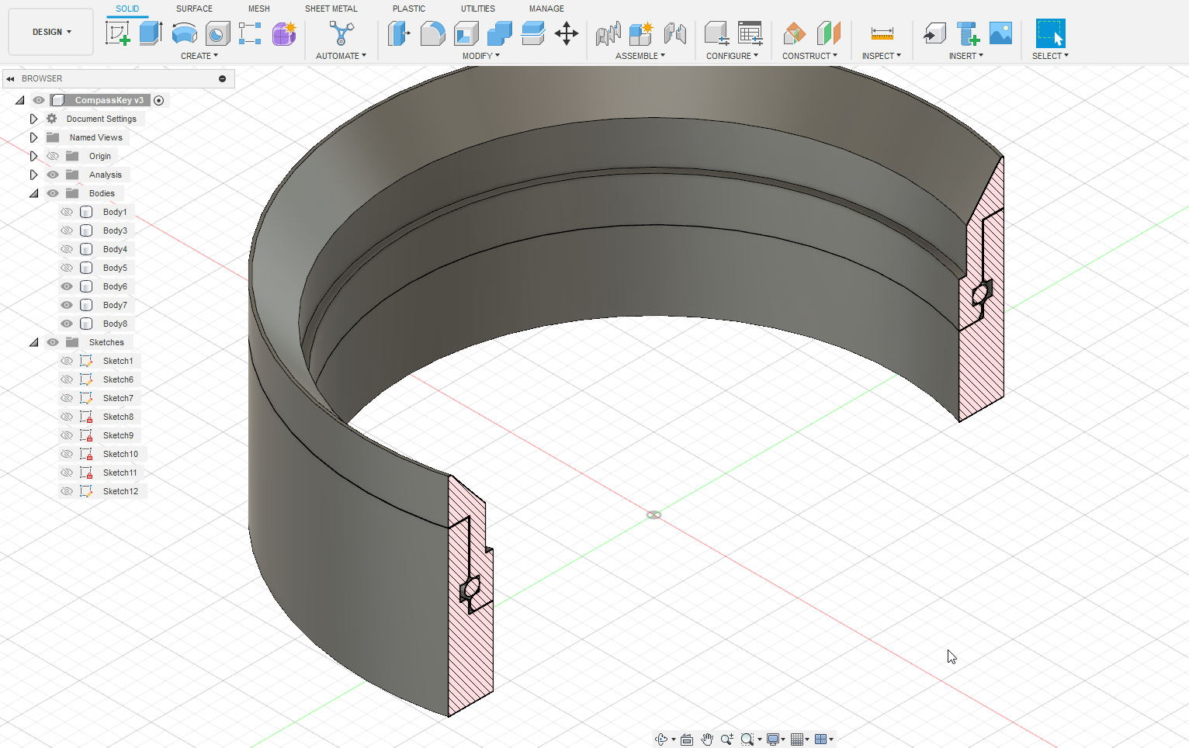Open the Inspect dropdown menu

[x=882, y=56]
